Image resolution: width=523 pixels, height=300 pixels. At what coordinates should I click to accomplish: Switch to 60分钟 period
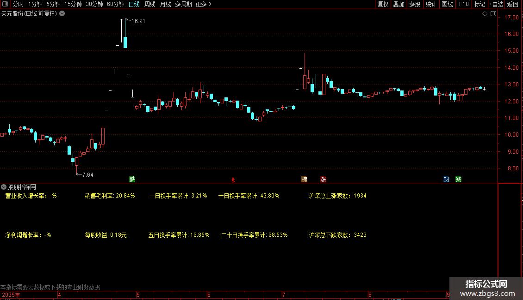[x=116, y=4]
